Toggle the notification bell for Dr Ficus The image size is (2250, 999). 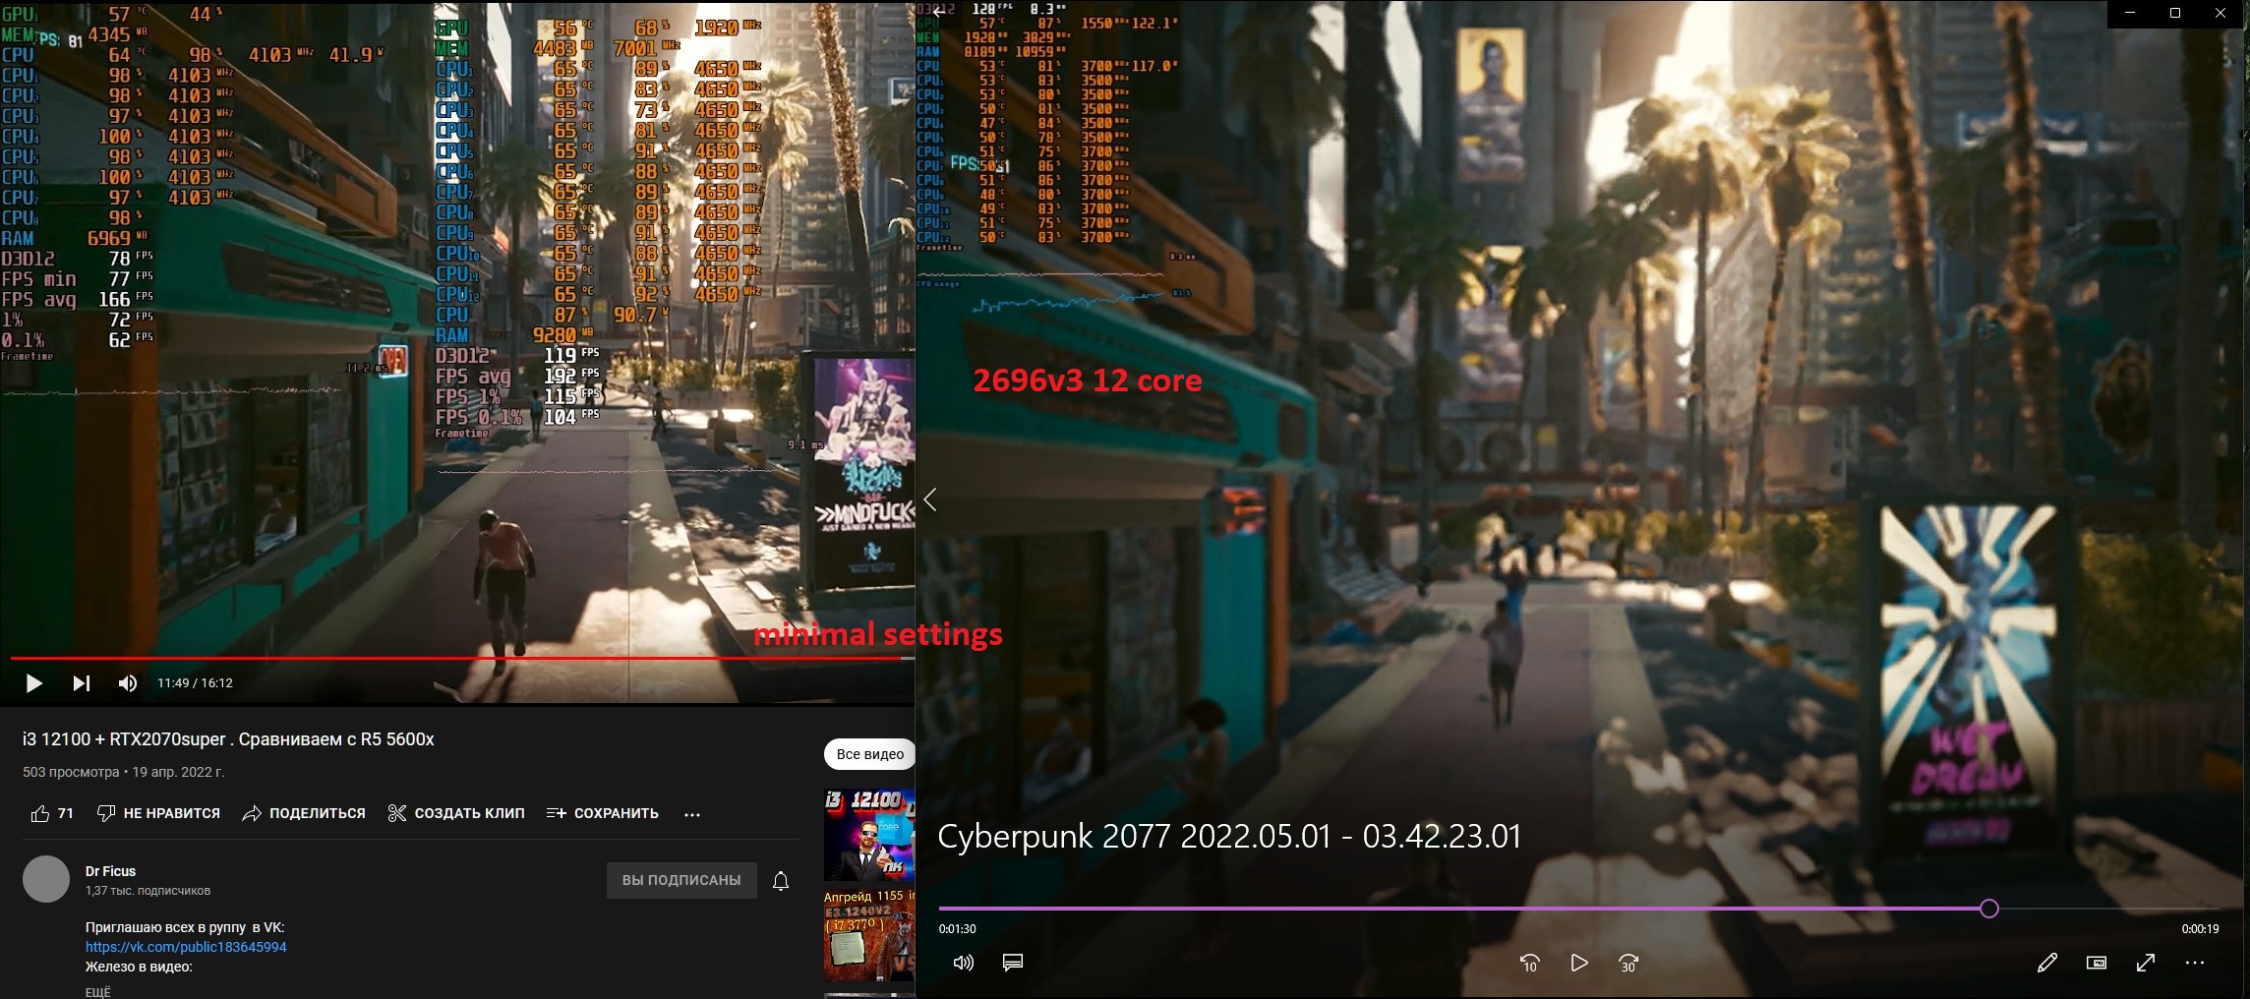click(x=781, y=881)
